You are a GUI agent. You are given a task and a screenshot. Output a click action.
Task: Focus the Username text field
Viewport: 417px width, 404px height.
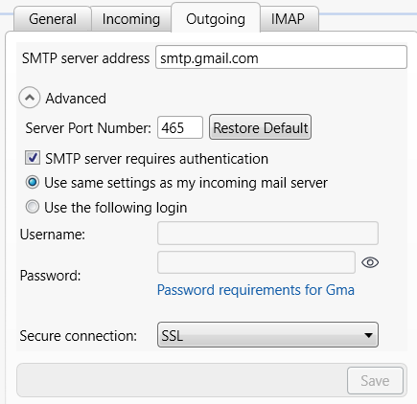tap(267, 234)
